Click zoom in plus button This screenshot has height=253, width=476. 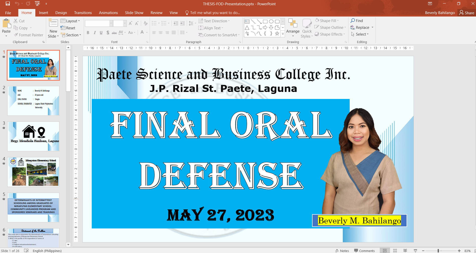pos(459,251)
